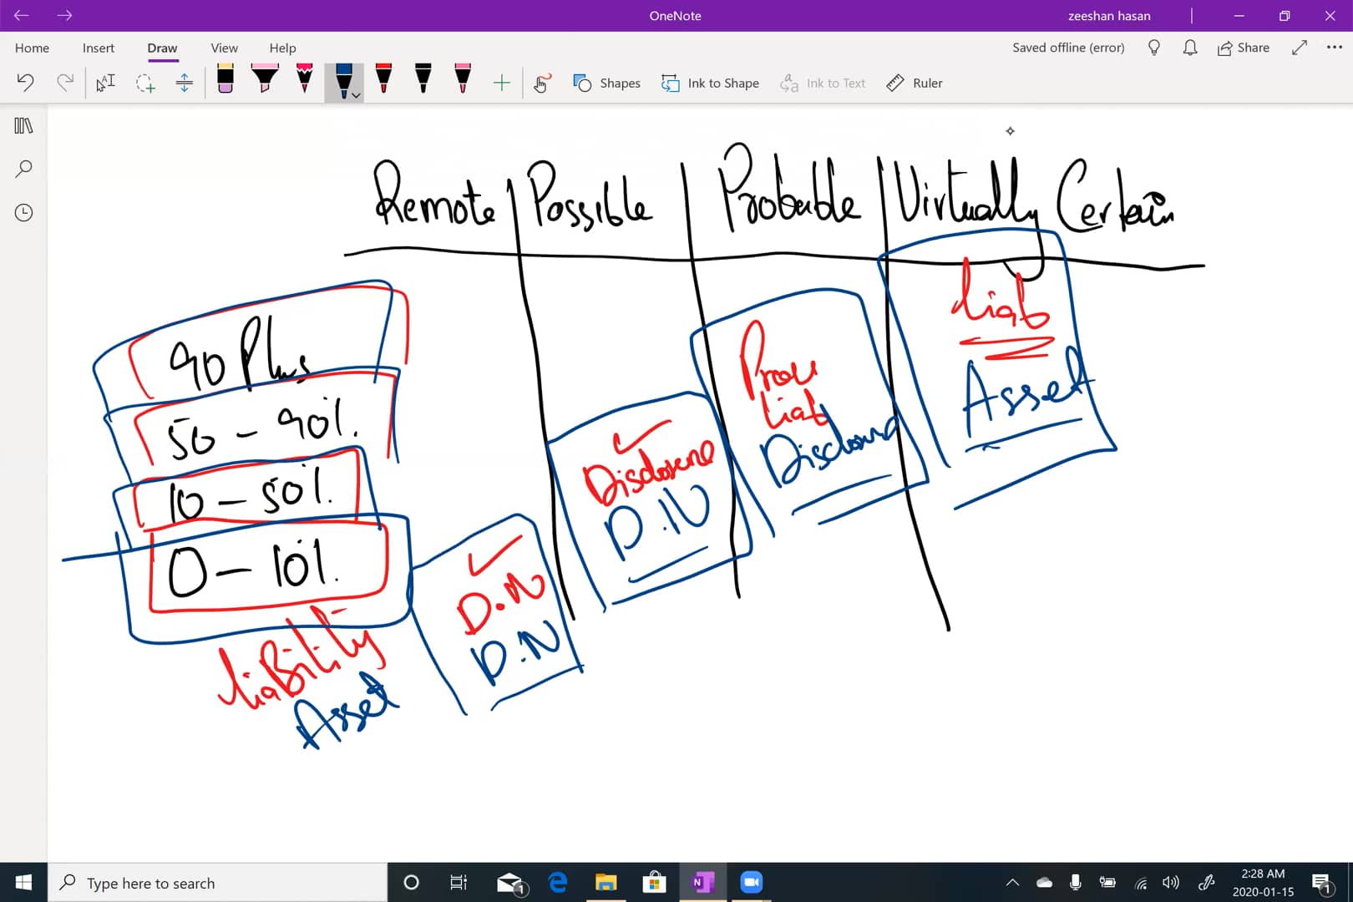Click the Insert or Remove Space tool
1353x902 pixels.
coord(185,83)
